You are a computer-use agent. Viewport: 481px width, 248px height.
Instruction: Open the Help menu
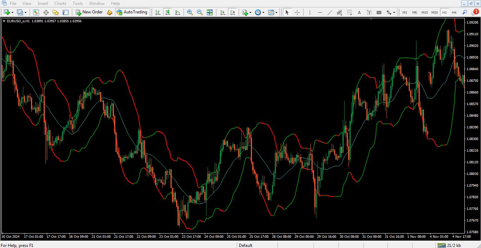point(115,4)
